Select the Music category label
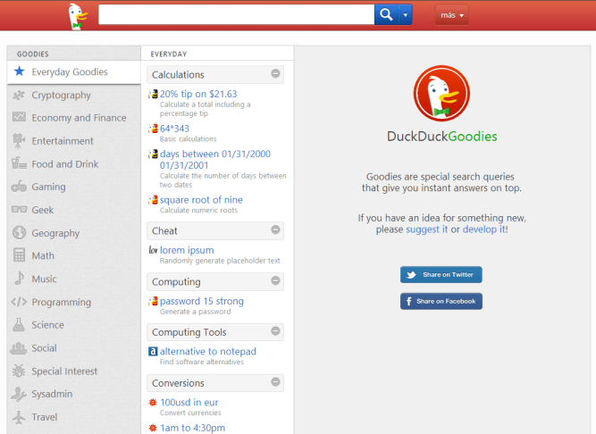596x434 pixels. [44, 279]
